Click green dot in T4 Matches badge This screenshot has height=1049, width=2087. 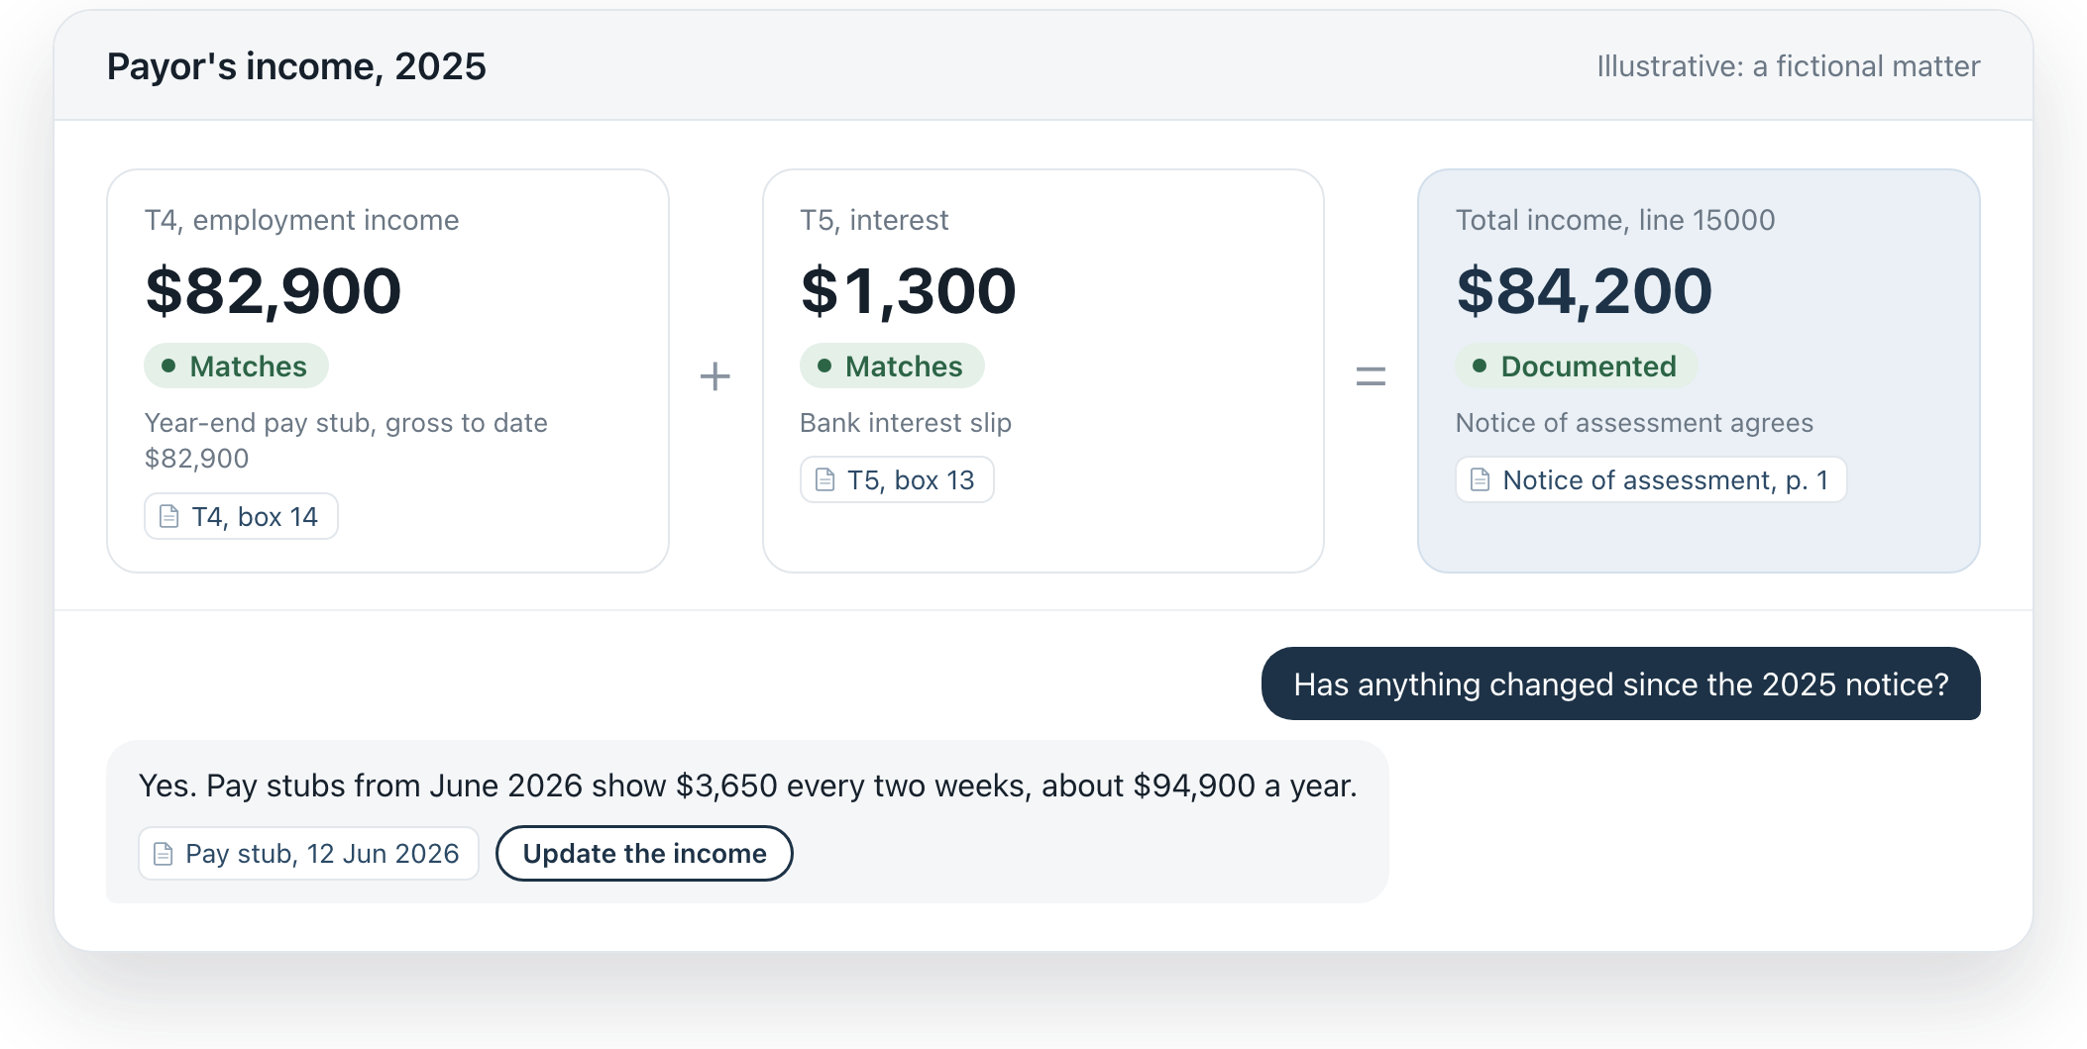[x=168, y=366]
